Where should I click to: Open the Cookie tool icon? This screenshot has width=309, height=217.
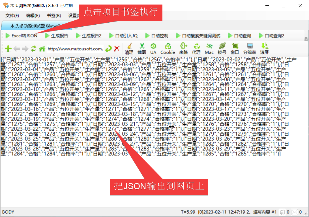[168, 48]
